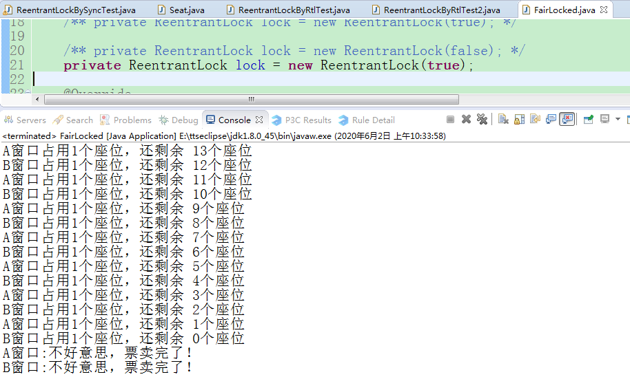Click the Display Selected Console icon
The height and width of the screenshot is (379, 630).
[x=604, y=120]
